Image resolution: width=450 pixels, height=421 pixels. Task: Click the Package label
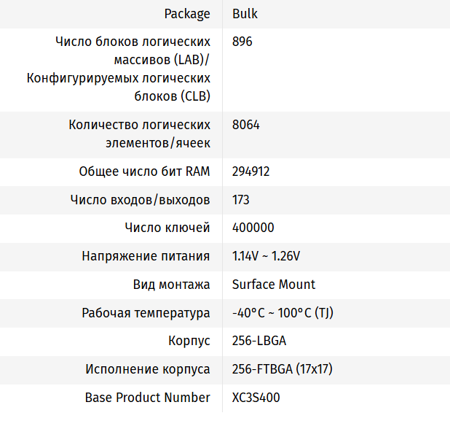point(187,14)
